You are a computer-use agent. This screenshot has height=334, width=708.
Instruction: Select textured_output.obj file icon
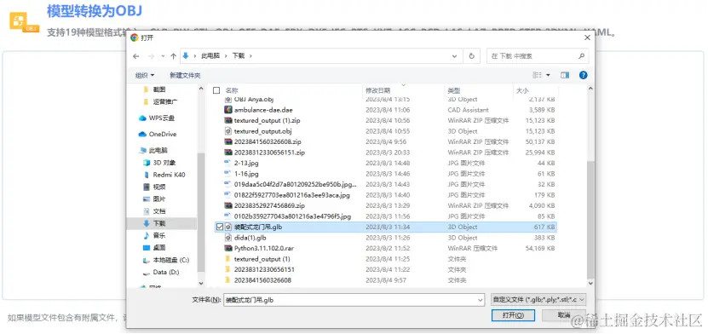[228, 131]
